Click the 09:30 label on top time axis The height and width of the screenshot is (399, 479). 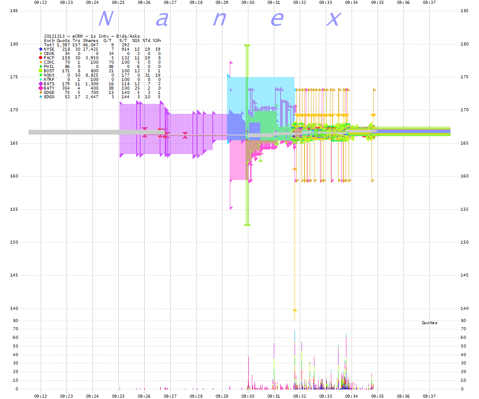(248, 3)
